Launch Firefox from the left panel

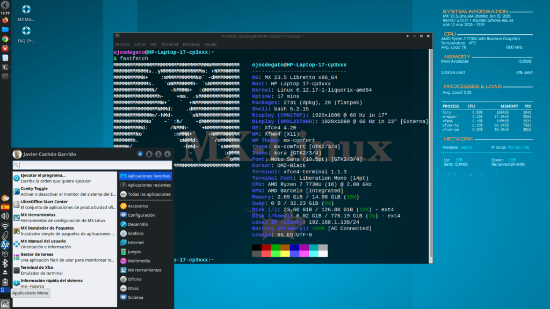coord(5,20)
